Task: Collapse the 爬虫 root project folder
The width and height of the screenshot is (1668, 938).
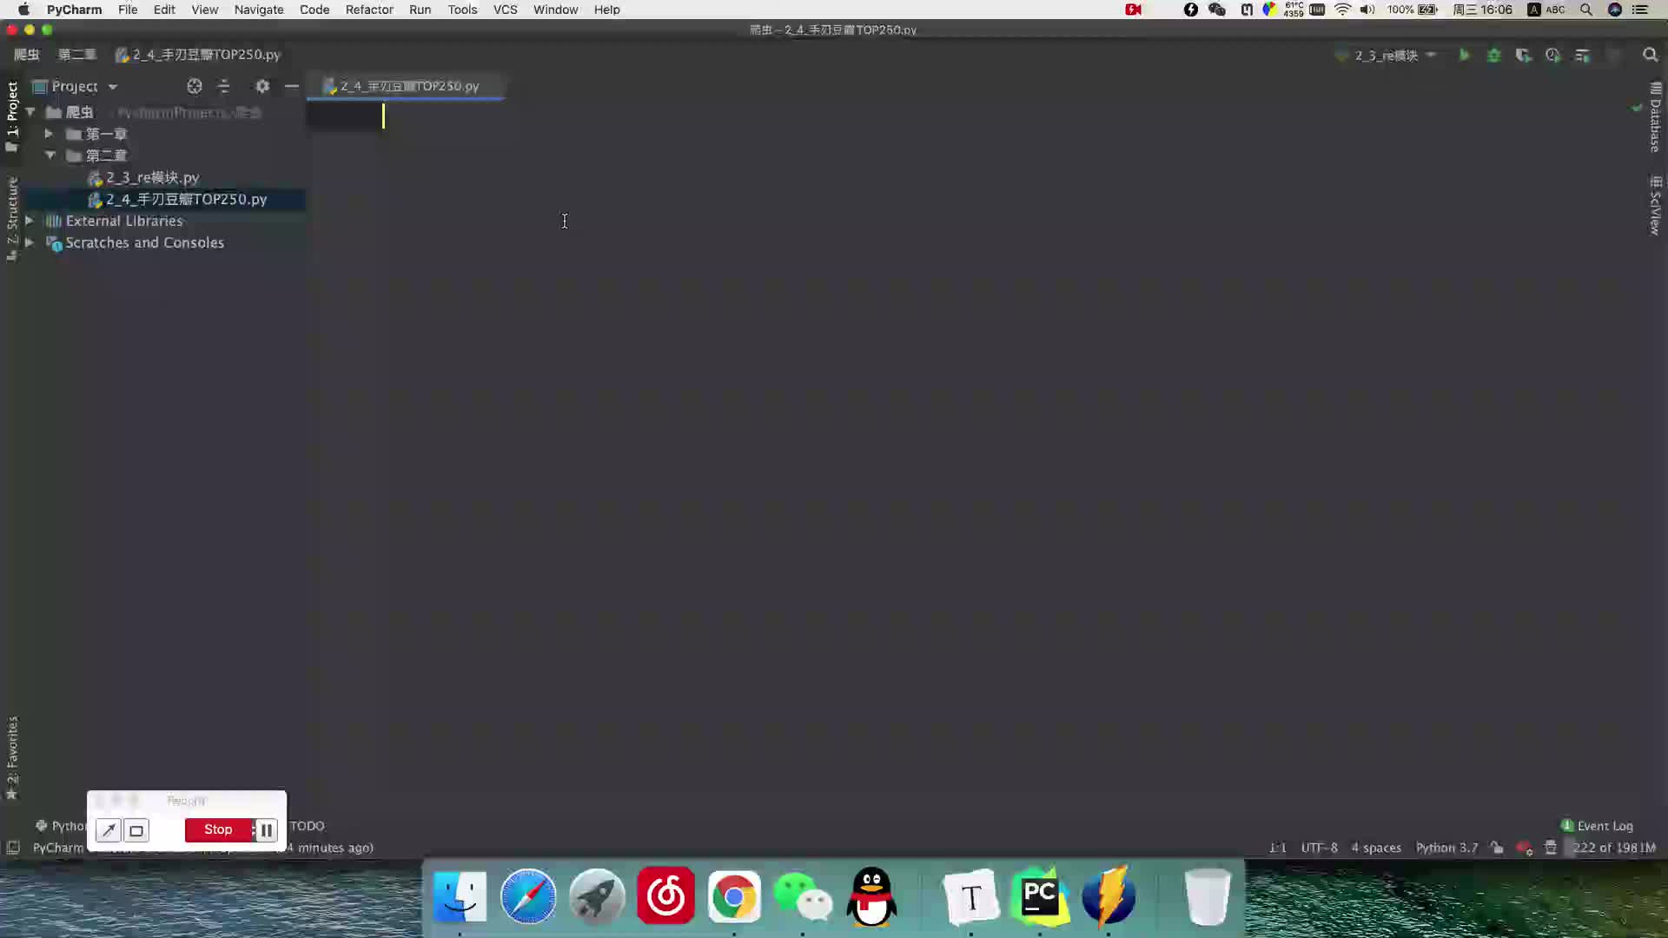Action: click(30, 112)
